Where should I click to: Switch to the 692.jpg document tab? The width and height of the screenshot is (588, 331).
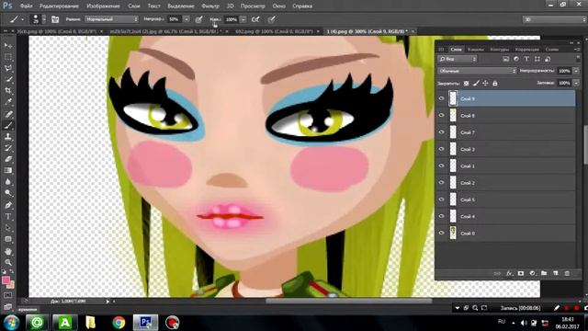pyautogui.click(x=274, y=31)
